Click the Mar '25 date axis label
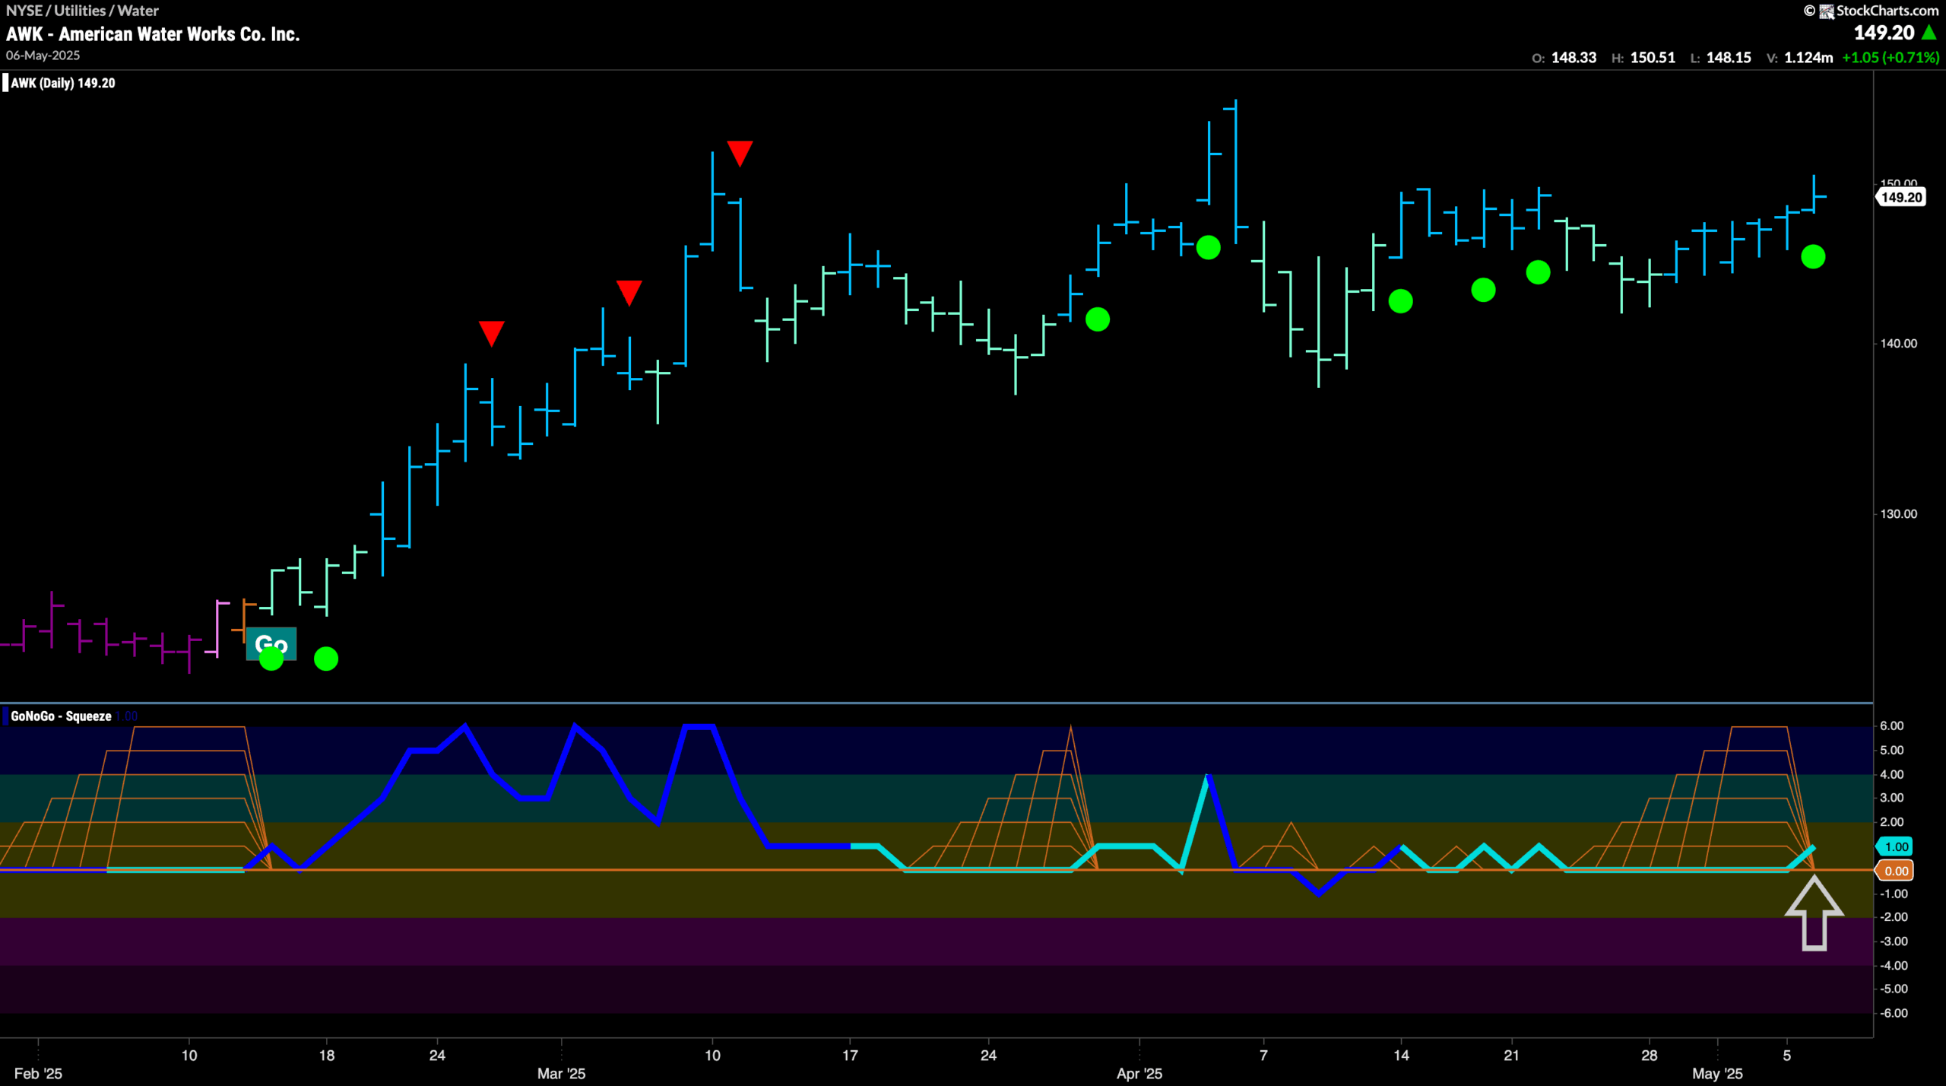This screenshot has height=1086, width=1946. coord(561,1073)
